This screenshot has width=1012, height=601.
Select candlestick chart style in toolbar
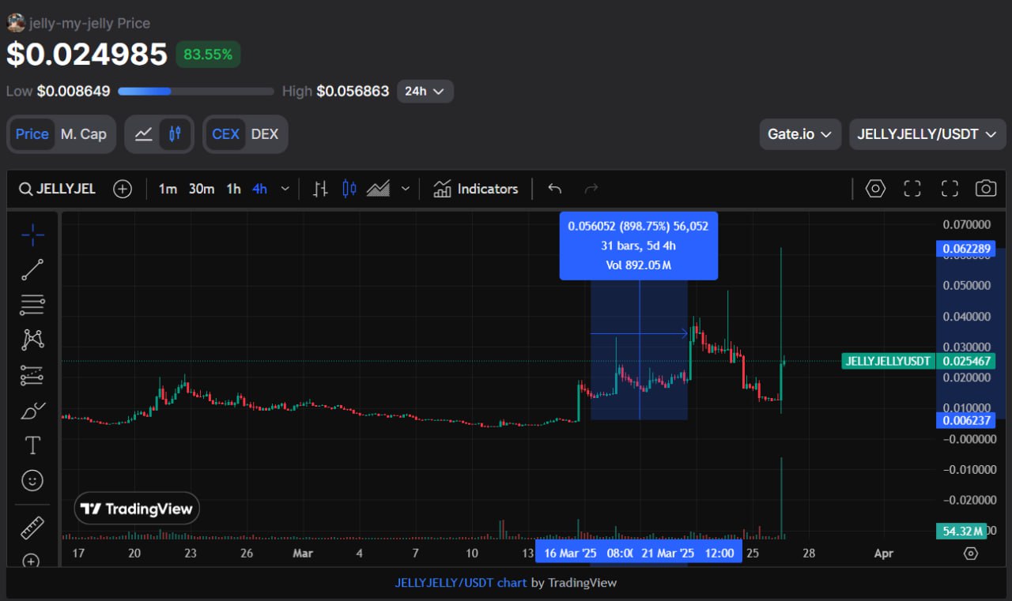pyautogui.click(x=349, y=189)
